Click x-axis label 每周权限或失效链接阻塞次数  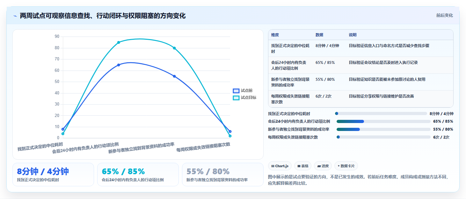pos(203,147)
